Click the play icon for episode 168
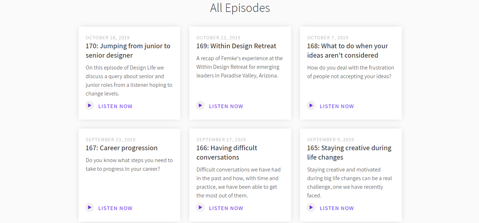 click(311, 106)
